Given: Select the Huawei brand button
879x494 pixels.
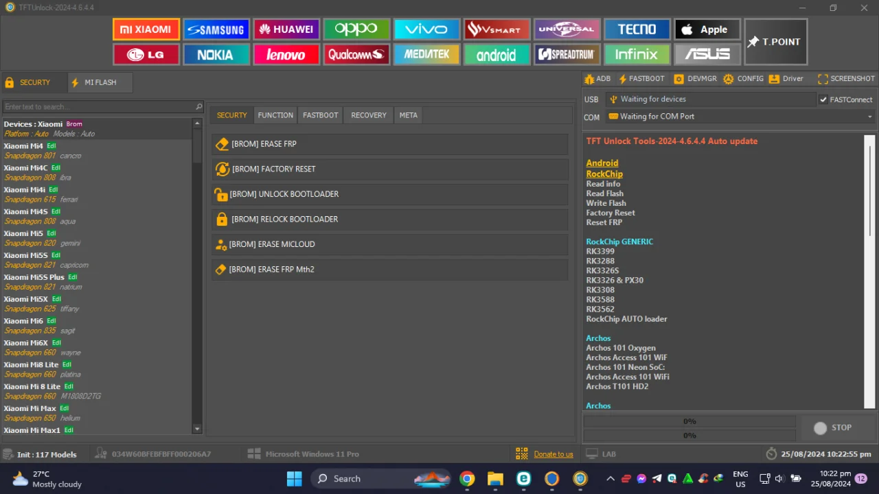Looking at the screenshot, I should tap(286, 30).
